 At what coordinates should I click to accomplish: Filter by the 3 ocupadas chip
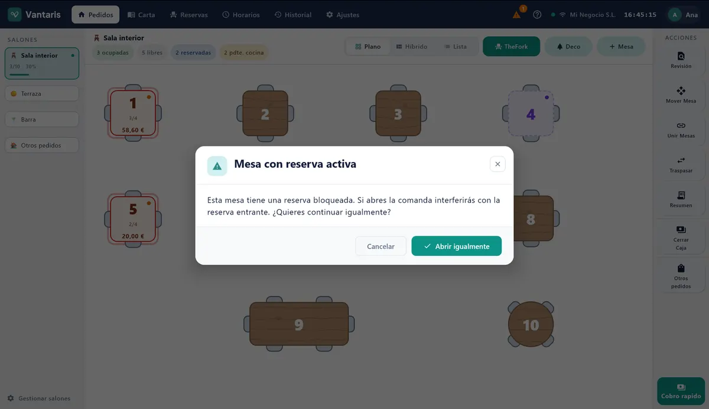[x=113, y=53]
